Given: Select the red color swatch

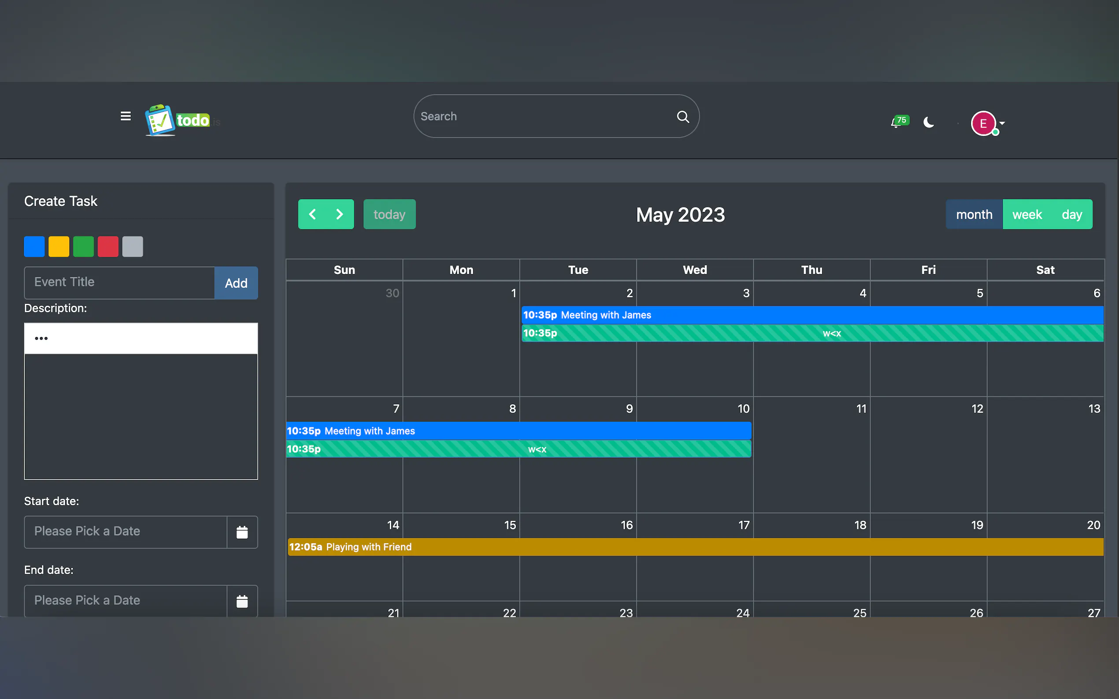Looking at the screenshot, I should coord(108,246).
